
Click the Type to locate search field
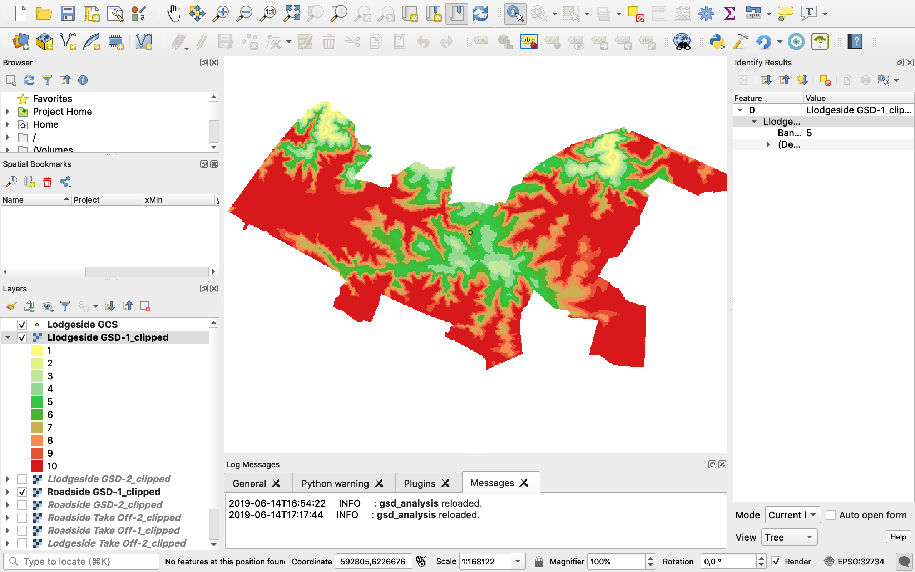[81, 561]
